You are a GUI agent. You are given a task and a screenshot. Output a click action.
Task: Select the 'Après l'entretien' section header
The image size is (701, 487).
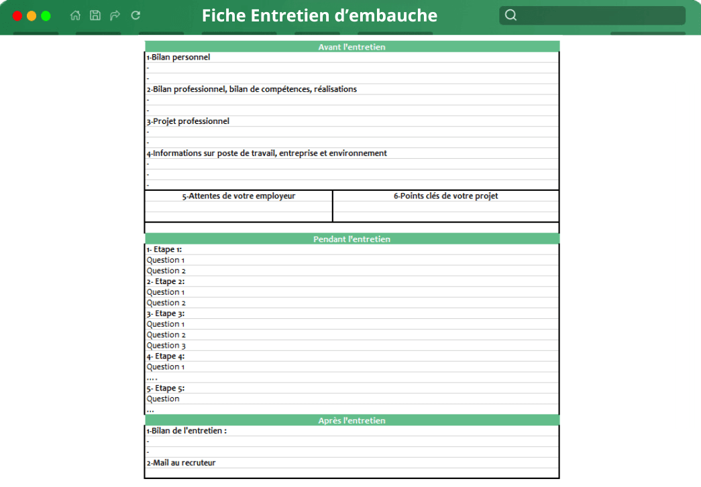coord(352,420)
